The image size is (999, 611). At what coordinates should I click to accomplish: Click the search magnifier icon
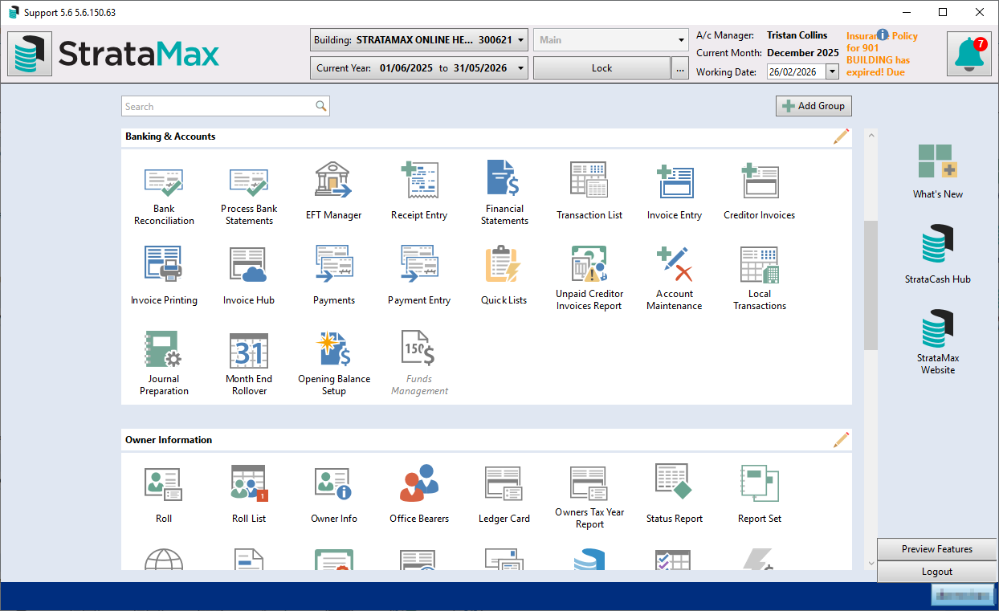pyautogui.click(x=321, y=106)
